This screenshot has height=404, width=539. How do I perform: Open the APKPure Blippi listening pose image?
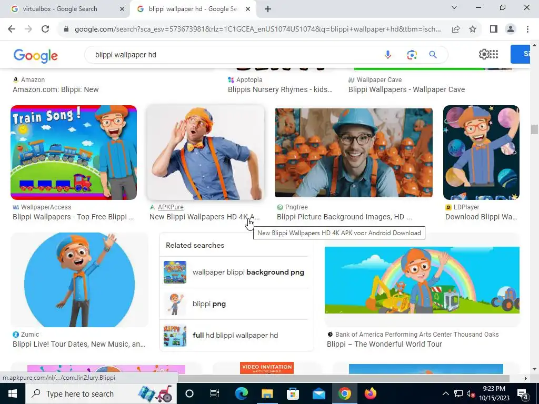206,152
